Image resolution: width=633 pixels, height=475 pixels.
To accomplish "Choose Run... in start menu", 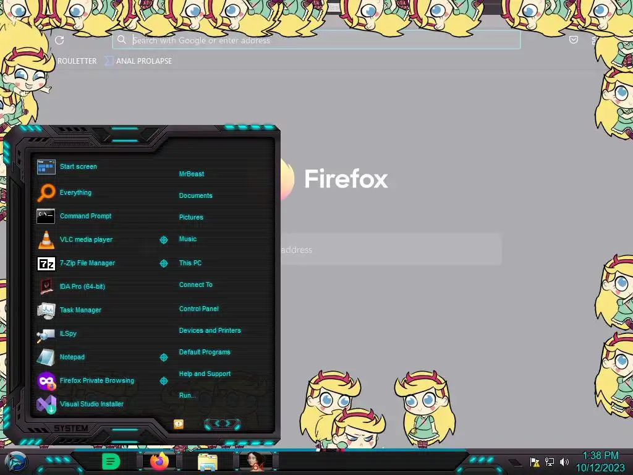I will click(187, 395).
